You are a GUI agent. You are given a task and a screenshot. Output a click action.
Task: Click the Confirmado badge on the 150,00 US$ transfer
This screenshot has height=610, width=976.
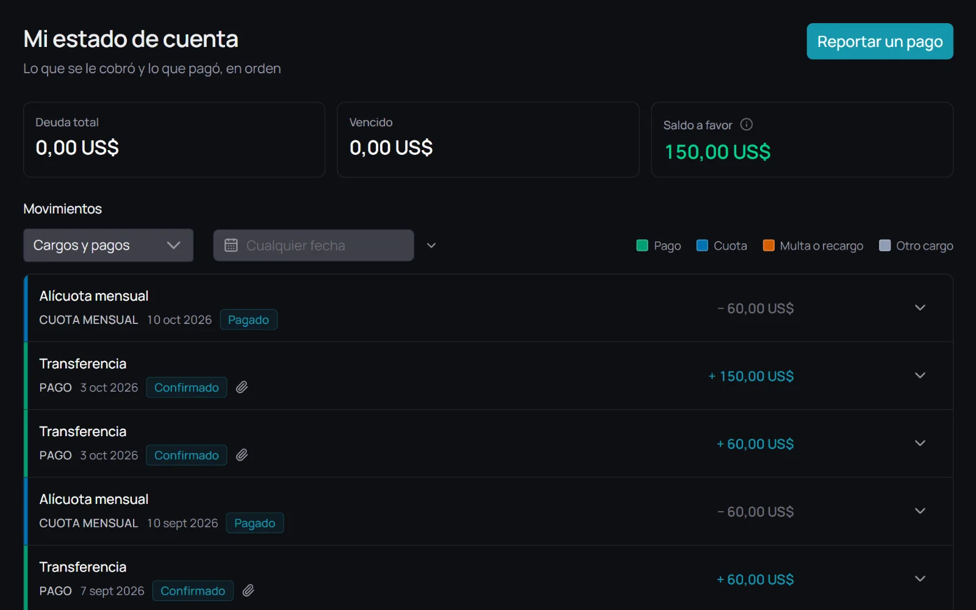click(187, 387)
